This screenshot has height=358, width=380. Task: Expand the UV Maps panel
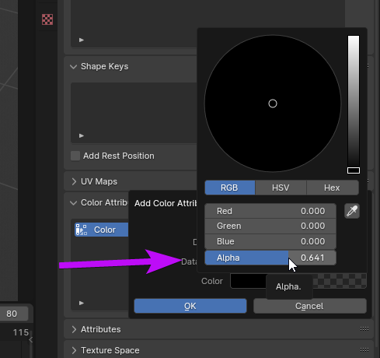(74, 181)
